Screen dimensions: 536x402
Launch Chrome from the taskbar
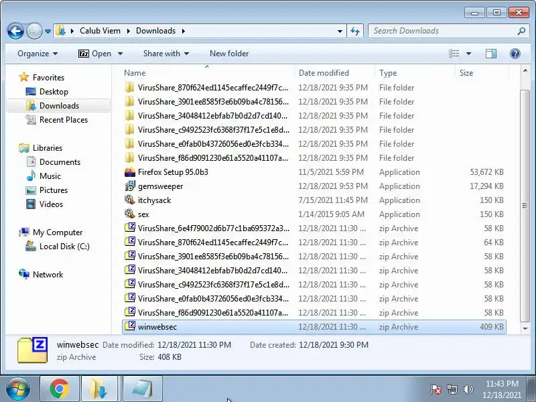pyautogui.click(x=60, y=389)
